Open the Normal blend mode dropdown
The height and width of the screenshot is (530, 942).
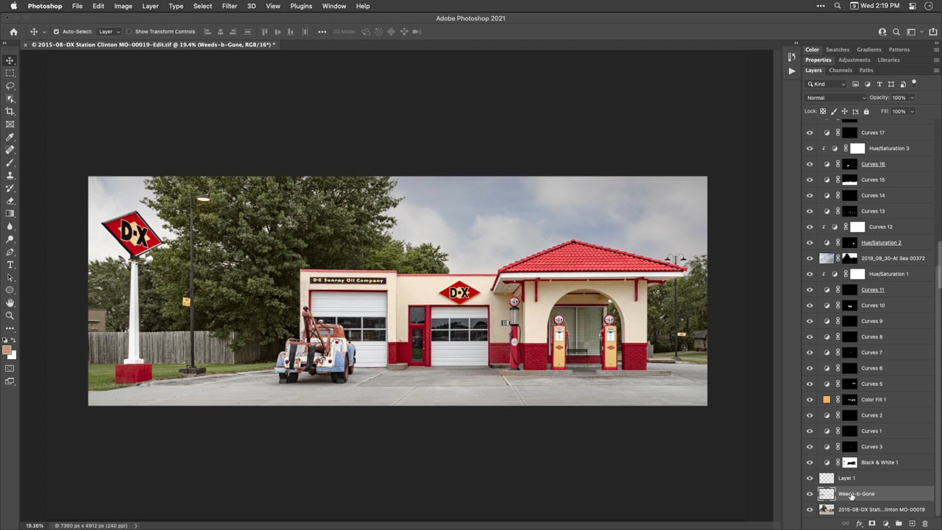[x=836, y=98]
